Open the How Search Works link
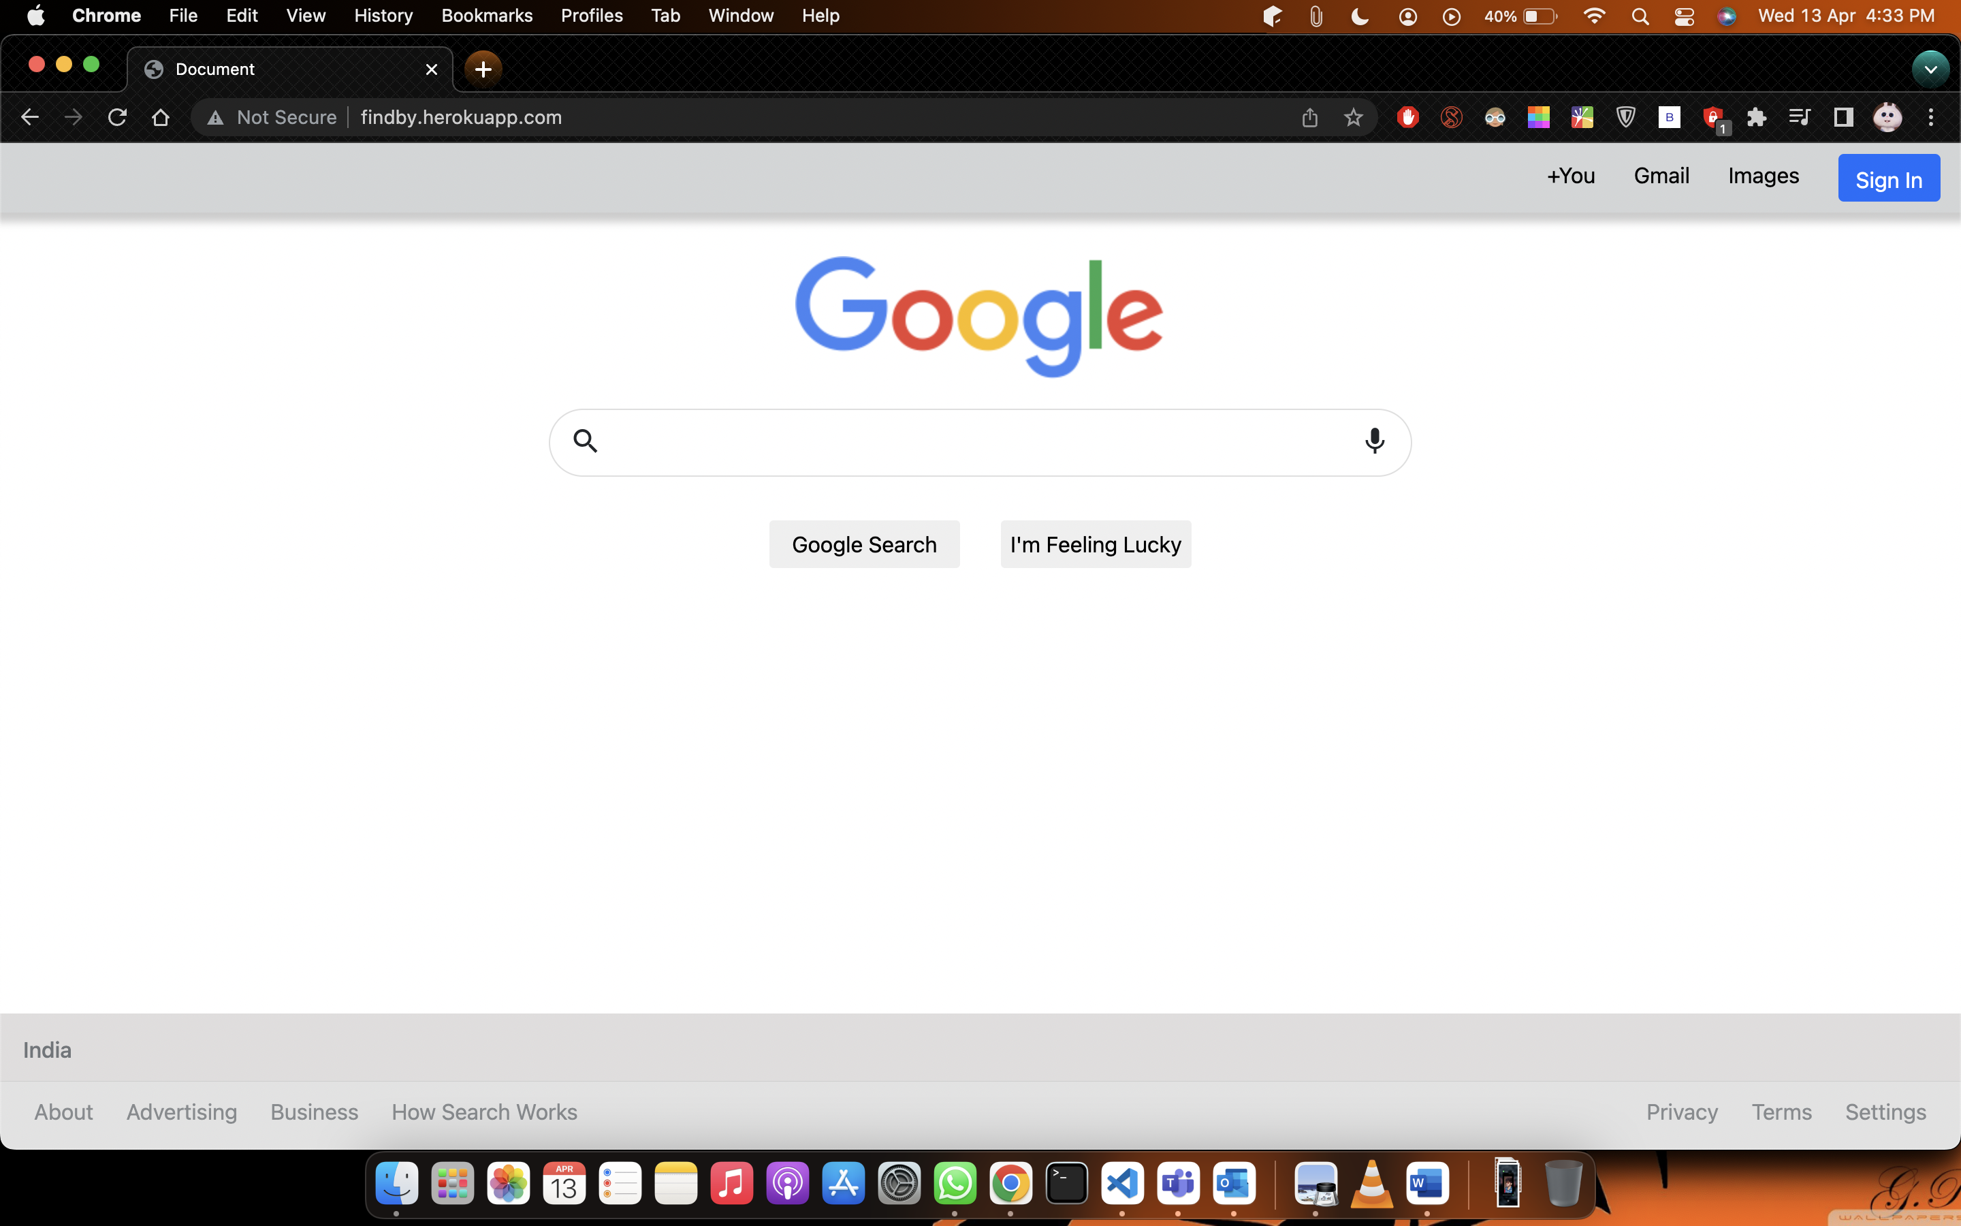The image size is (1961, 1226). click(483, 1112)
